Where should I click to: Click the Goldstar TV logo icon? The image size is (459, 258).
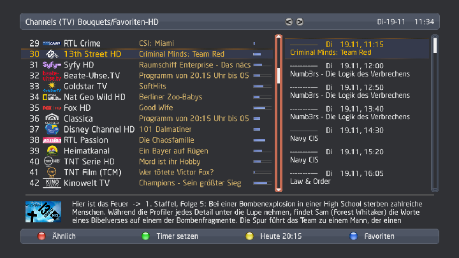(52, 87)
